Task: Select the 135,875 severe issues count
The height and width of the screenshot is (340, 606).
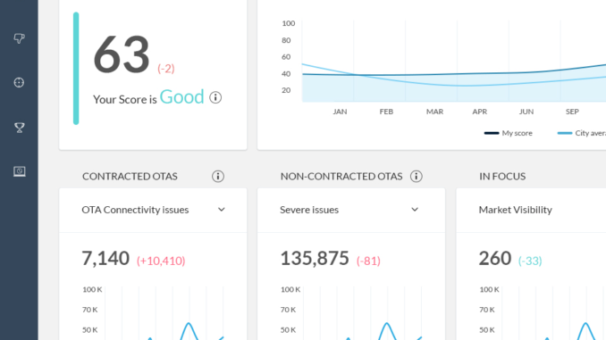Action: (315, 258)
